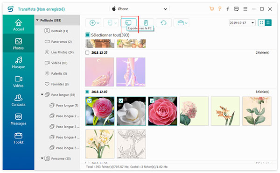Collapse the Personne (35) group
Screen dimensions: 280x173
[42, 159]
